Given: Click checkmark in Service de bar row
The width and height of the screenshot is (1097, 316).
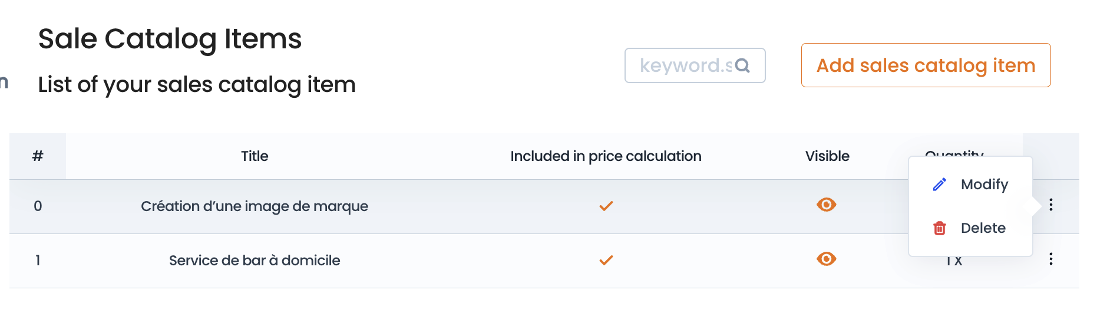Looking at the screenshot, I should coord(606,260).
